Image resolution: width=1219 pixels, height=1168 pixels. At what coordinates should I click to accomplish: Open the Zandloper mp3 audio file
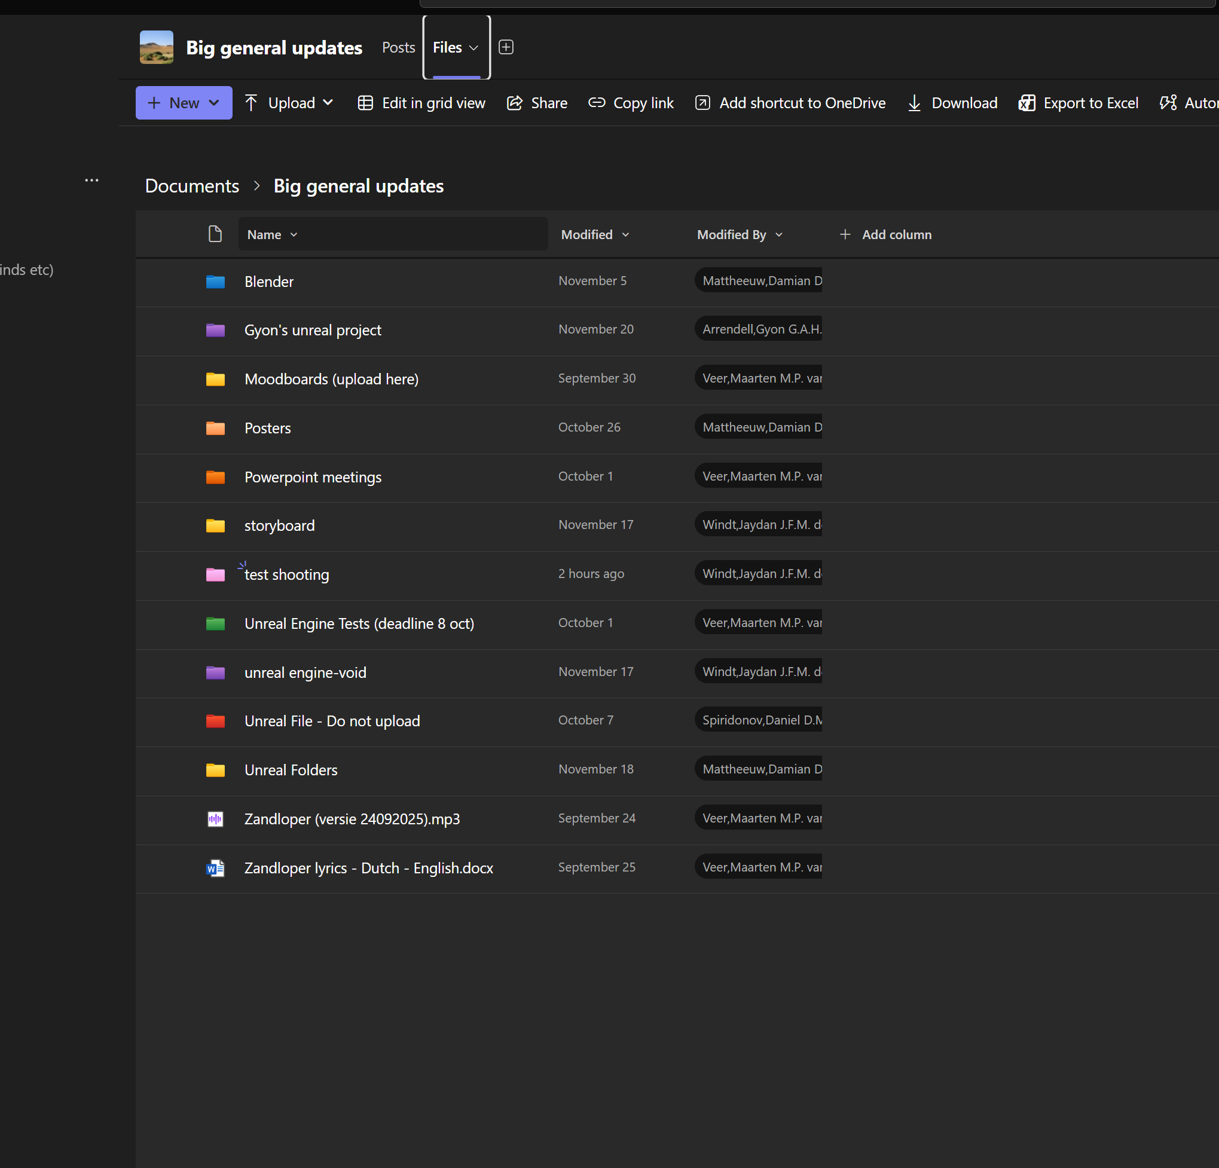click(352, 819)
